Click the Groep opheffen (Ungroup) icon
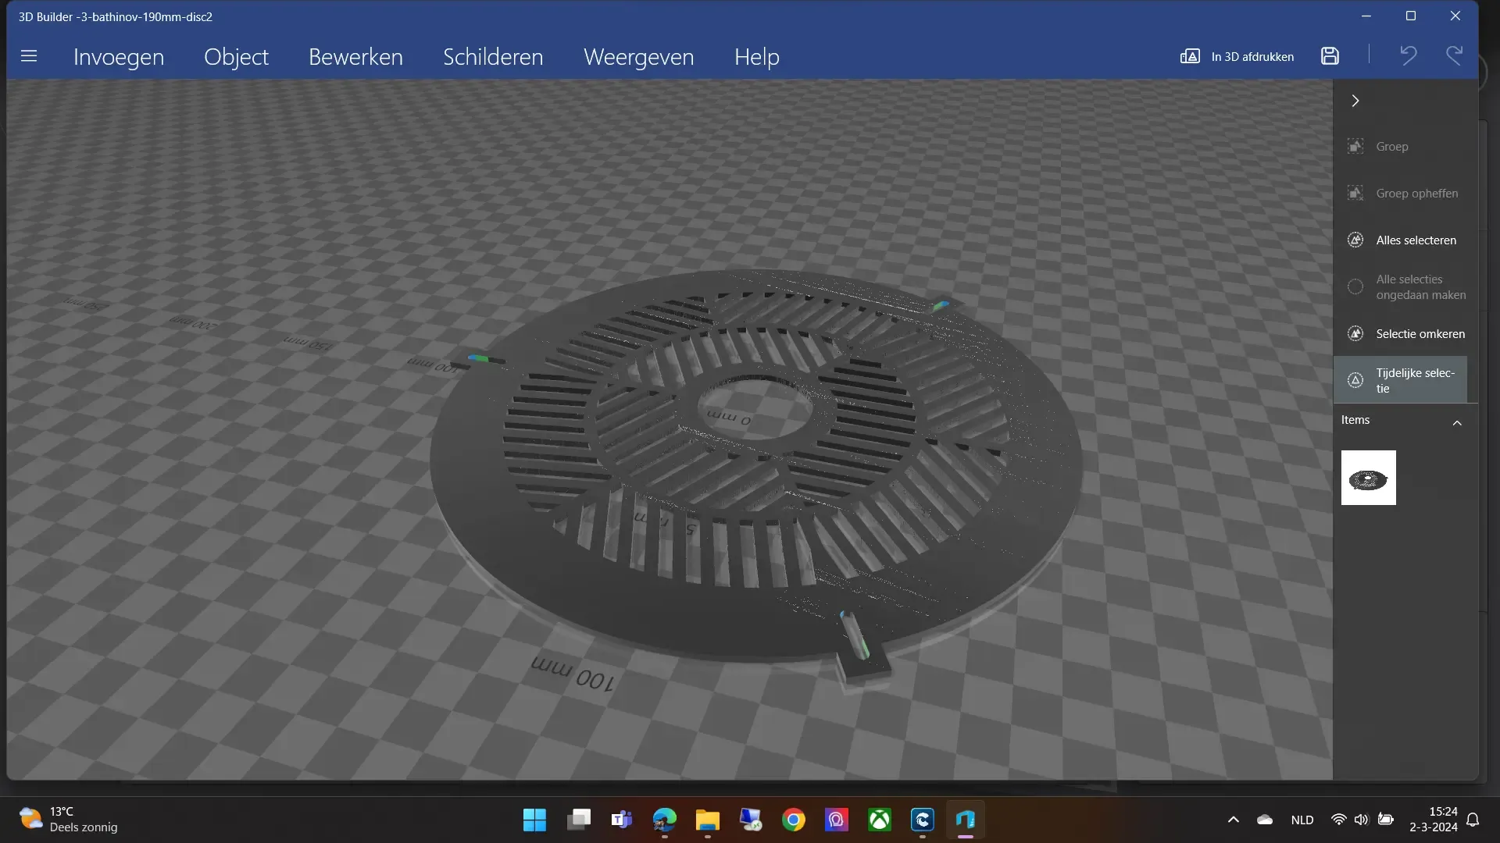This screenshot has width=1500, height=843. point(1355,193)
